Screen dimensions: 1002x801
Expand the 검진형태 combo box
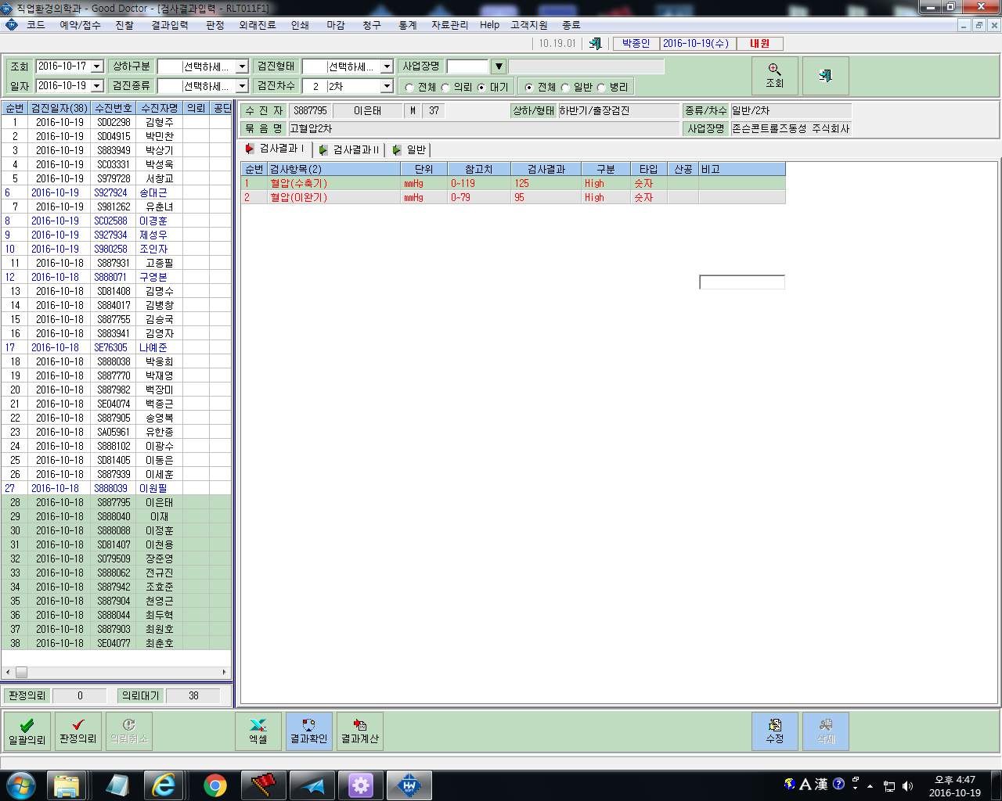coord(387,66)
